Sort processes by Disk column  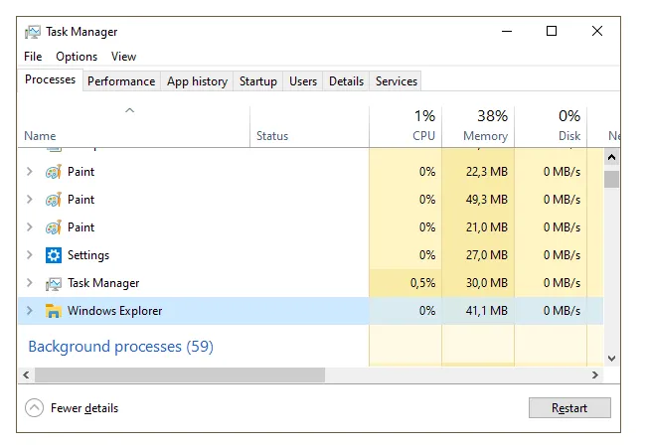point(551,126)
